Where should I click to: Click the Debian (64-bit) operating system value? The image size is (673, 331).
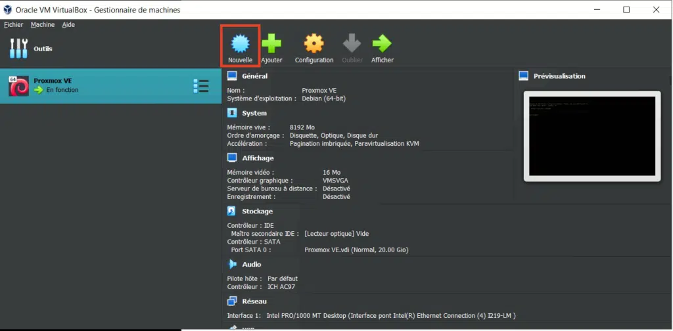click(x=323, y=99)
